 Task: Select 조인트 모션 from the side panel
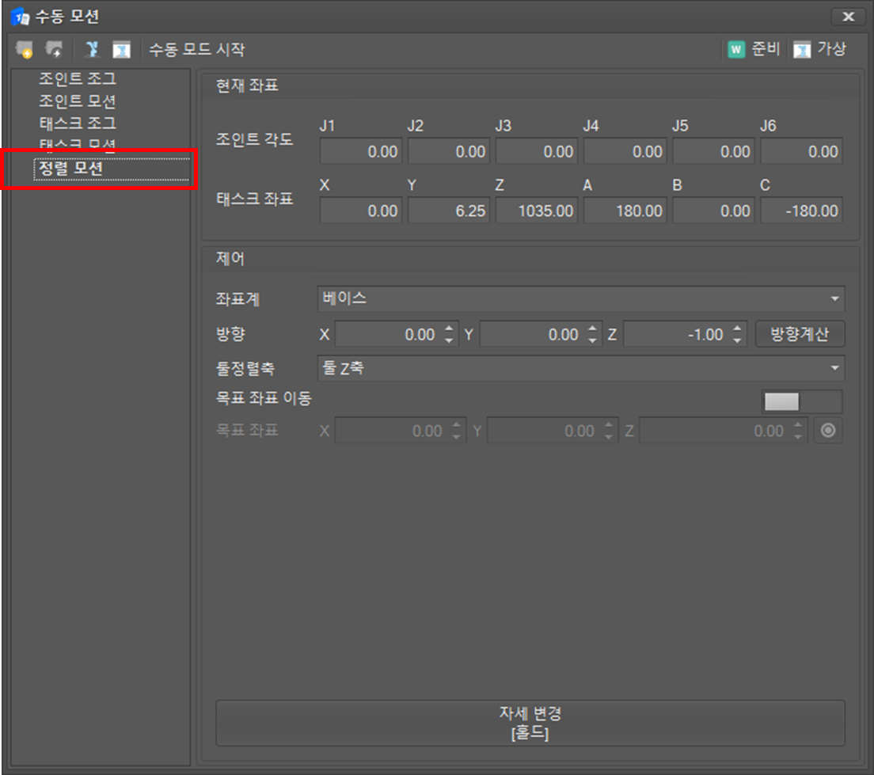click(x=78, y=101)
